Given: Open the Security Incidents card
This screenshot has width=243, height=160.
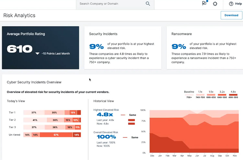Looking at the screenshot, I should click(x=122, y=47).
